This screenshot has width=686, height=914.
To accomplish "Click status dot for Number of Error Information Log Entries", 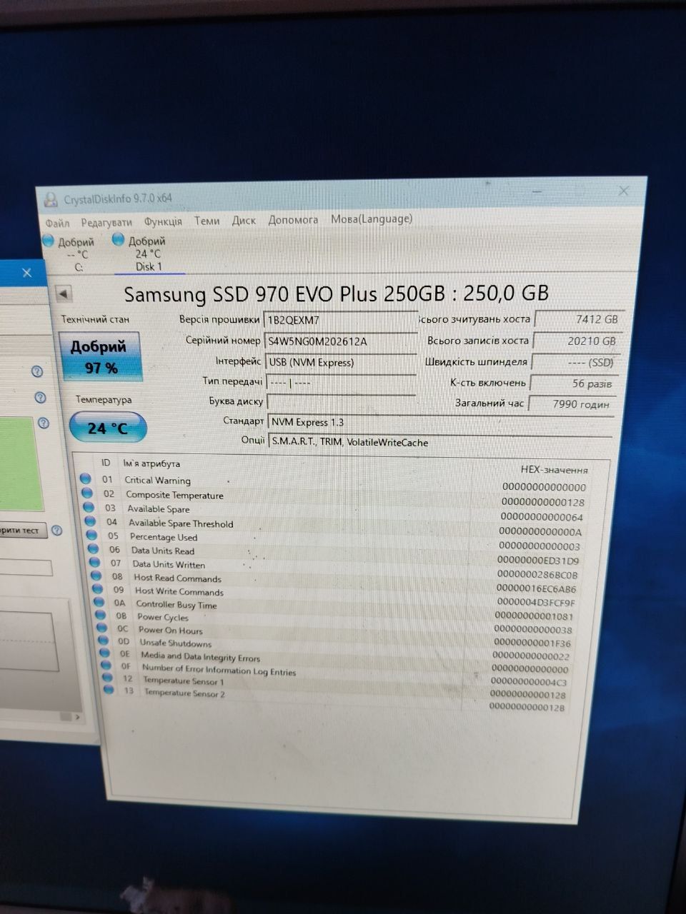I will click(106, 666).
